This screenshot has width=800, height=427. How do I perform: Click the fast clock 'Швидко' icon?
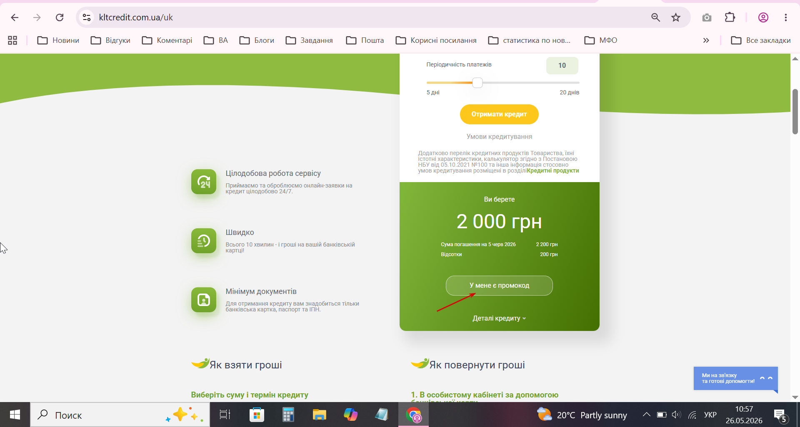click(x=204, y=241)
